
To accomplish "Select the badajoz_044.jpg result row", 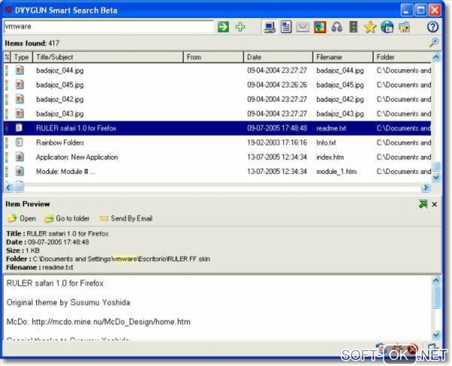I will 217,70.
